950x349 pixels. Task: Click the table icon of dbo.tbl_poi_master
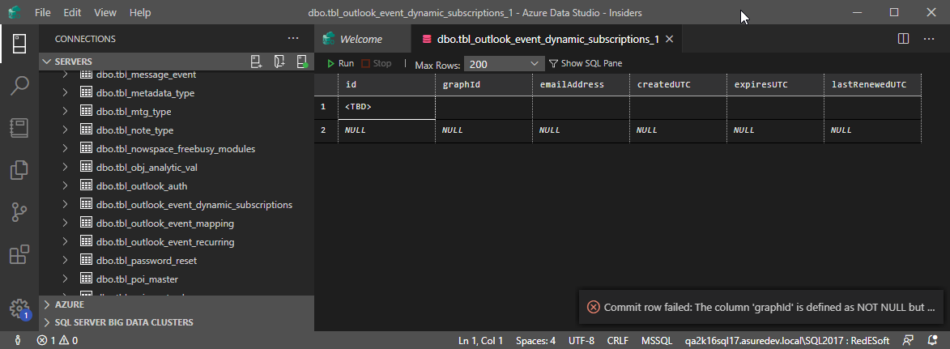pos(85,279)
